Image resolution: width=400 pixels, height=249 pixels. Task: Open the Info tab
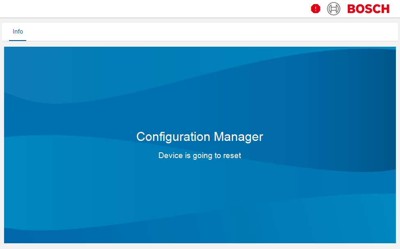[x=18, y=32]
